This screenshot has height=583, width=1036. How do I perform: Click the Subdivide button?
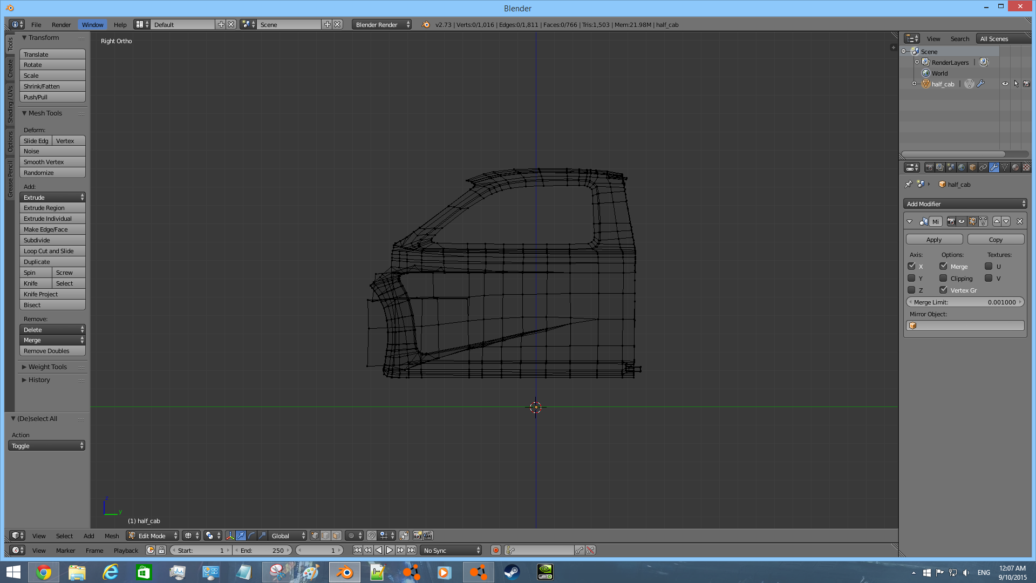(x=52, y=240)
